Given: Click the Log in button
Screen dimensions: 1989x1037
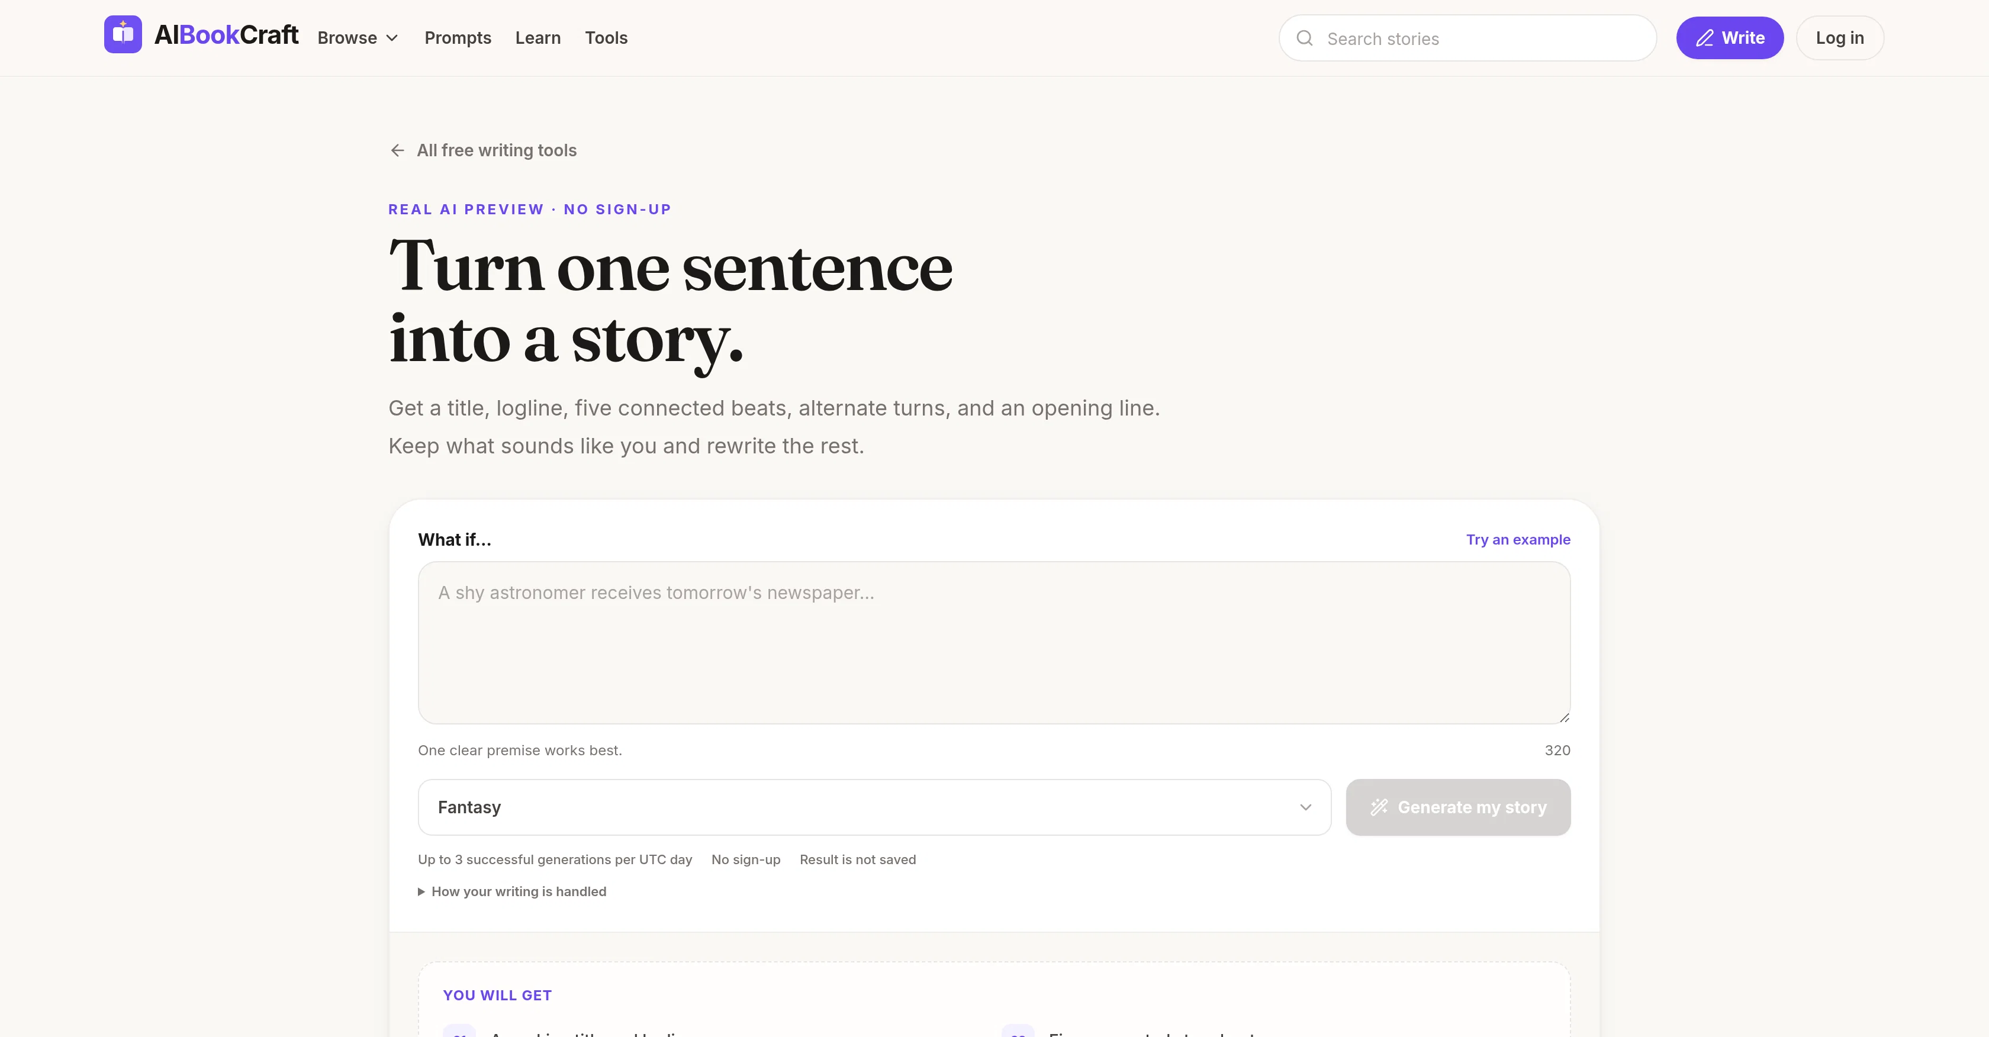Looking at the screenshot, I should [x=1840, y=38].
